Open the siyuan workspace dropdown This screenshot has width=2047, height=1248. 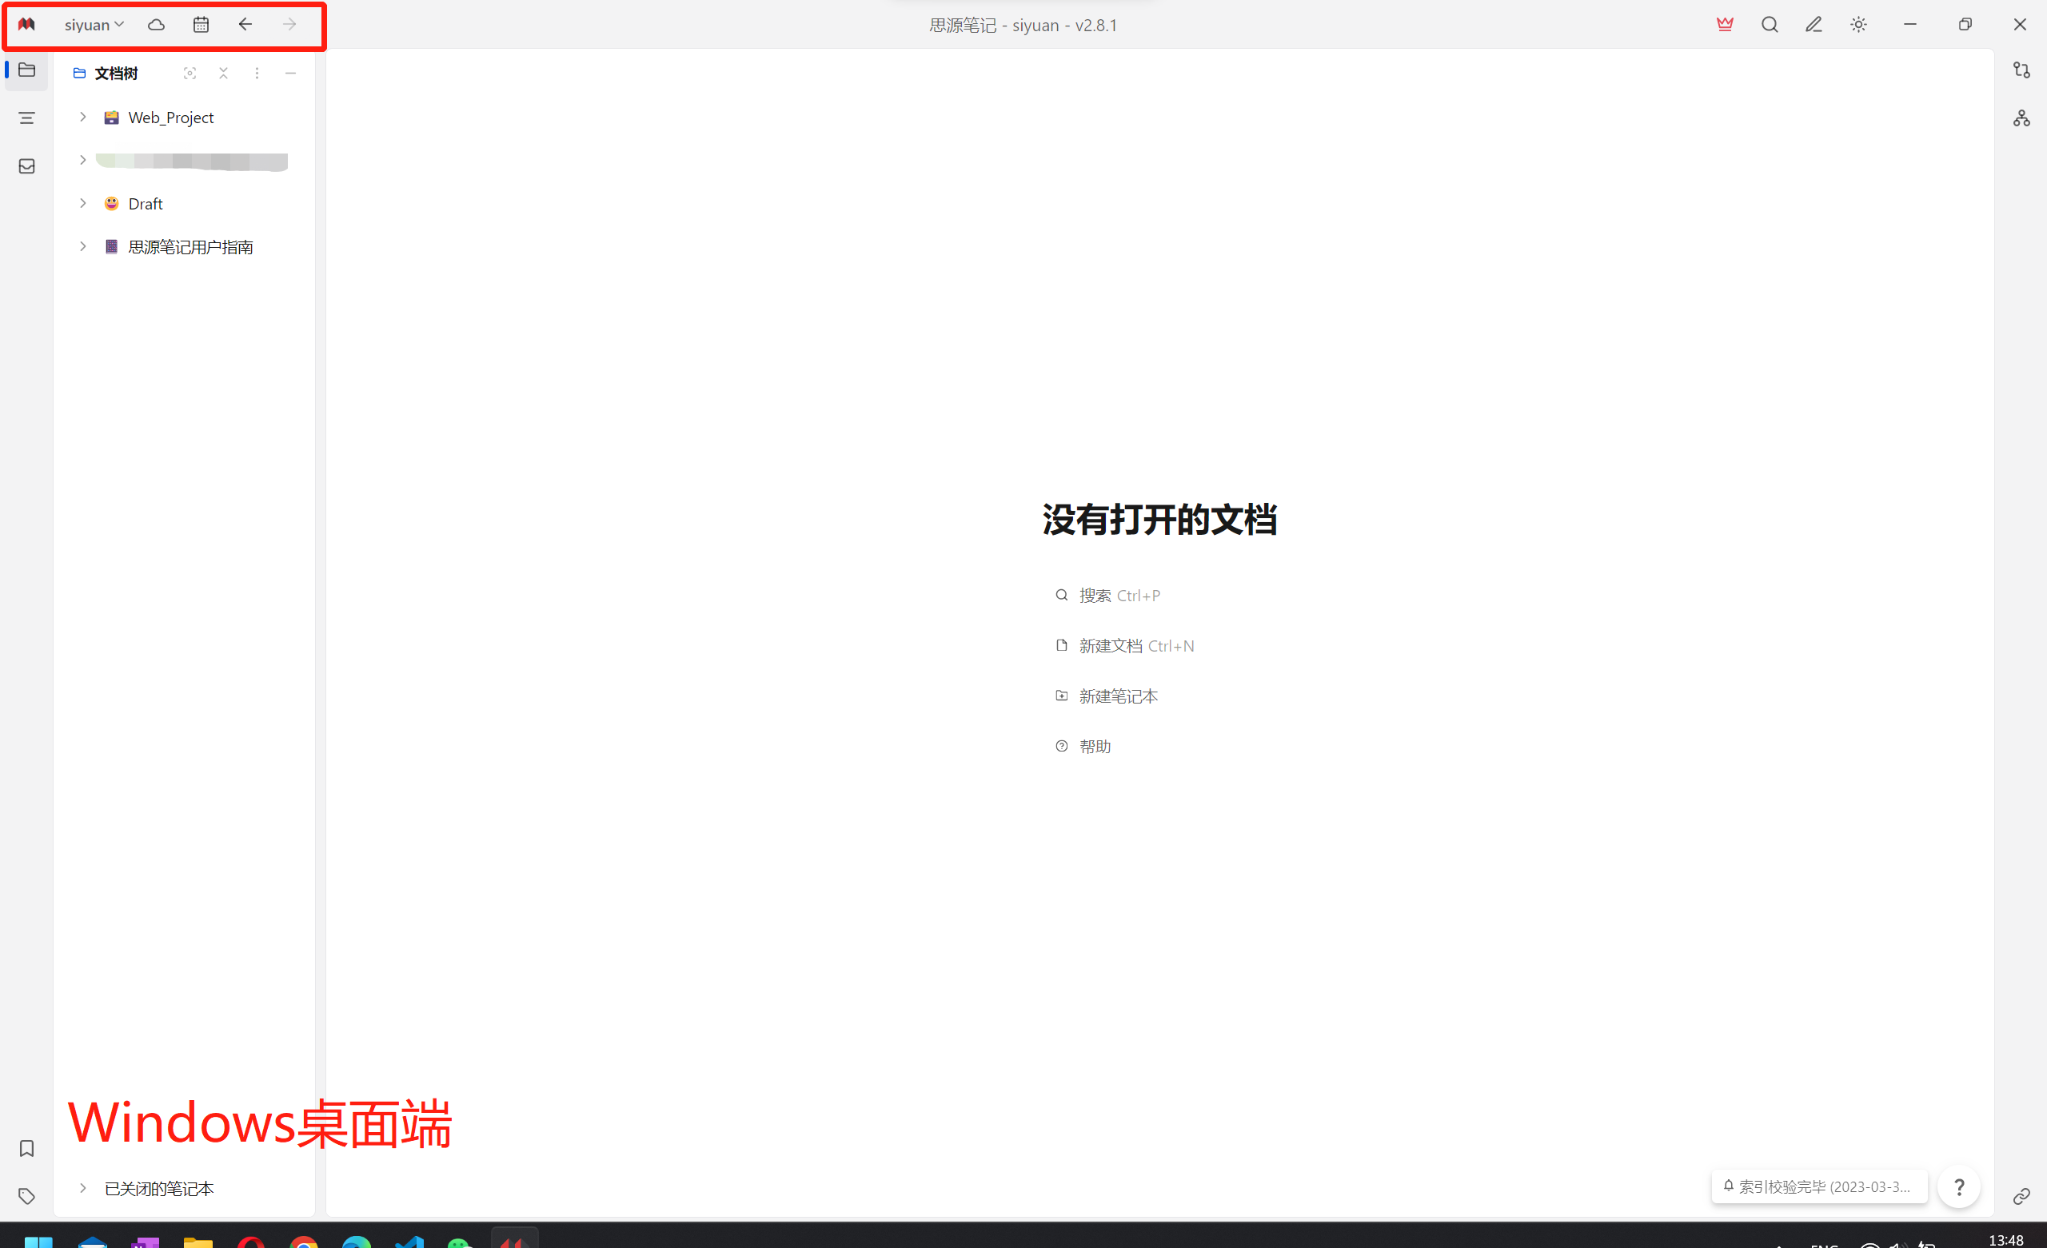94,25
